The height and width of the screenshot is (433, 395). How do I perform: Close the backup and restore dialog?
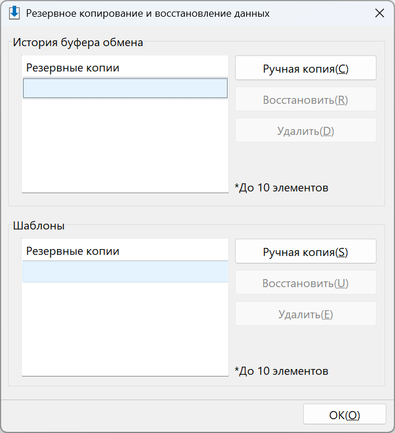tap(379, 13)
